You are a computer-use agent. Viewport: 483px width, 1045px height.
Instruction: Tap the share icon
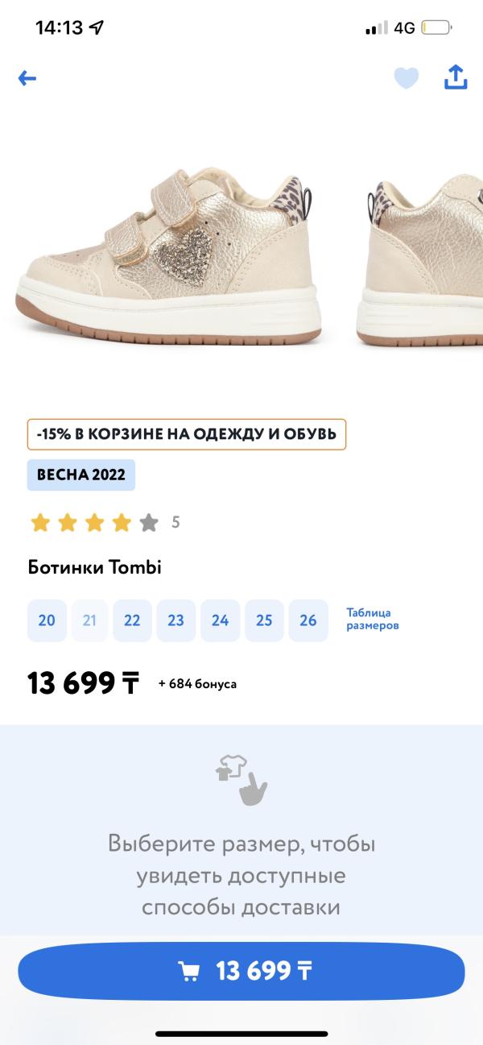tap(456, 77)
